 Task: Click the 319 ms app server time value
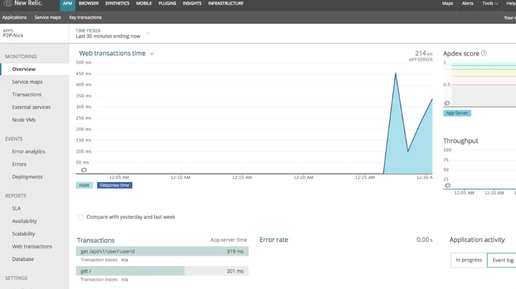pos(235,251)
